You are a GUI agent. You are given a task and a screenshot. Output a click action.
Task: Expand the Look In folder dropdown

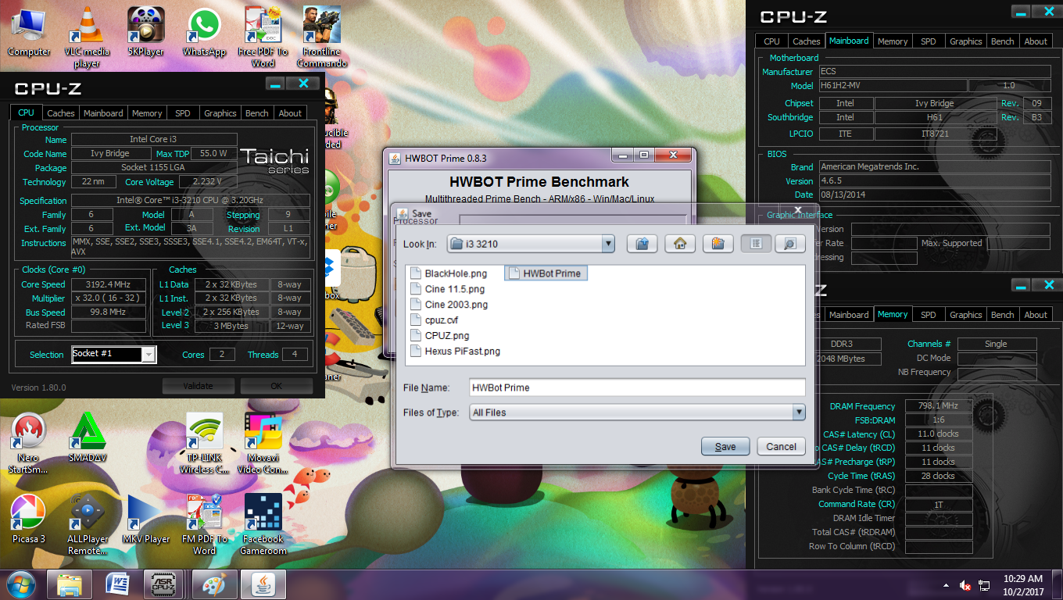[x=608, y=244]
